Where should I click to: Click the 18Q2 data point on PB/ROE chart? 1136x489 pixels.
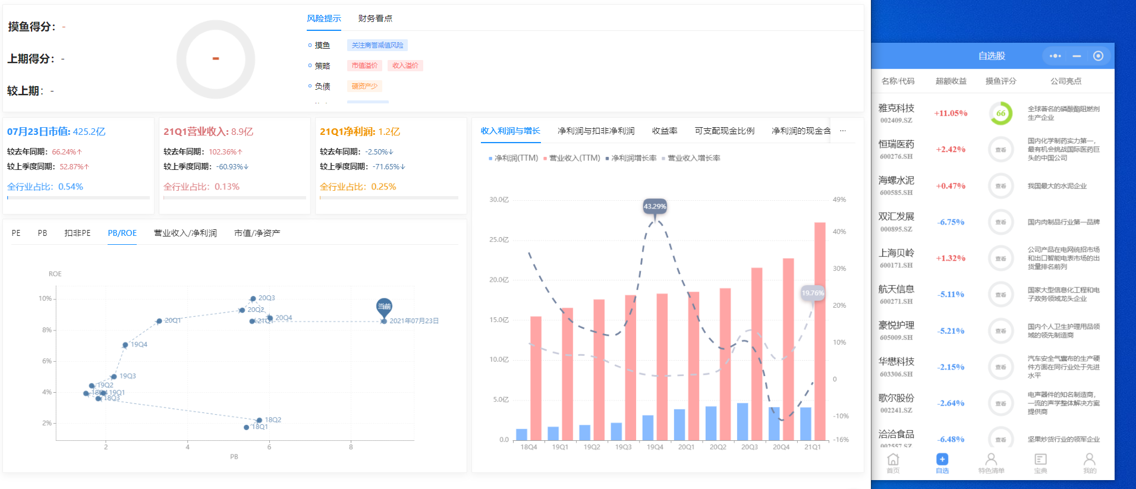(259, 420)
